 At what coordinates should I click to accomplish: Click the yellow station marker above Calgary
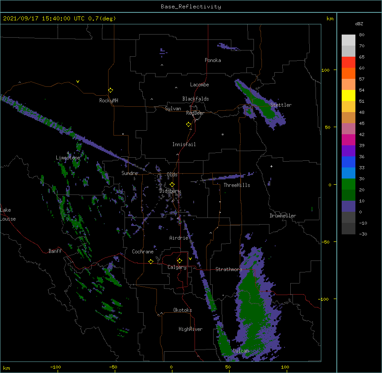(179, 261)
